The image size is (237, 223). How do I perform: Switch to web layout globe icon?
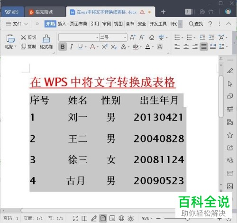[121, 218]
